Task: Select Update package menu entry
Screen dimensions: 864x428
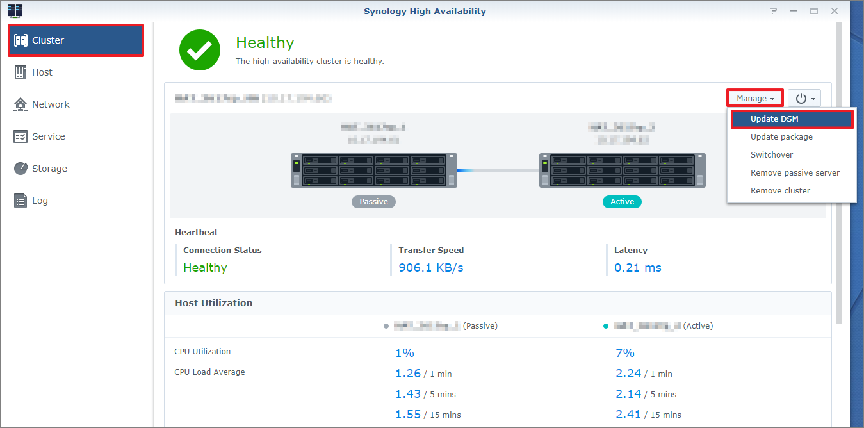Action: [781, 137]
